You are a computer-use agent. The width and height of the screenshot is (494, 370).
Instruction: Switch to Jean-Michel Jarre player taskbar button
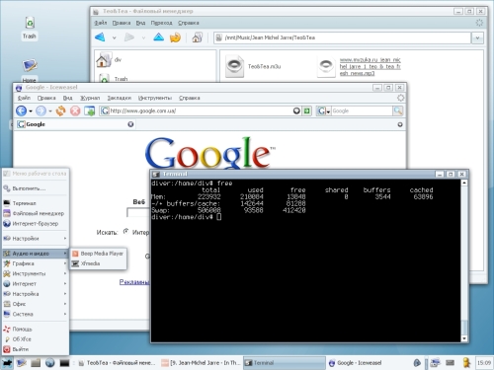pyautogui.click(x=201, y=363)
